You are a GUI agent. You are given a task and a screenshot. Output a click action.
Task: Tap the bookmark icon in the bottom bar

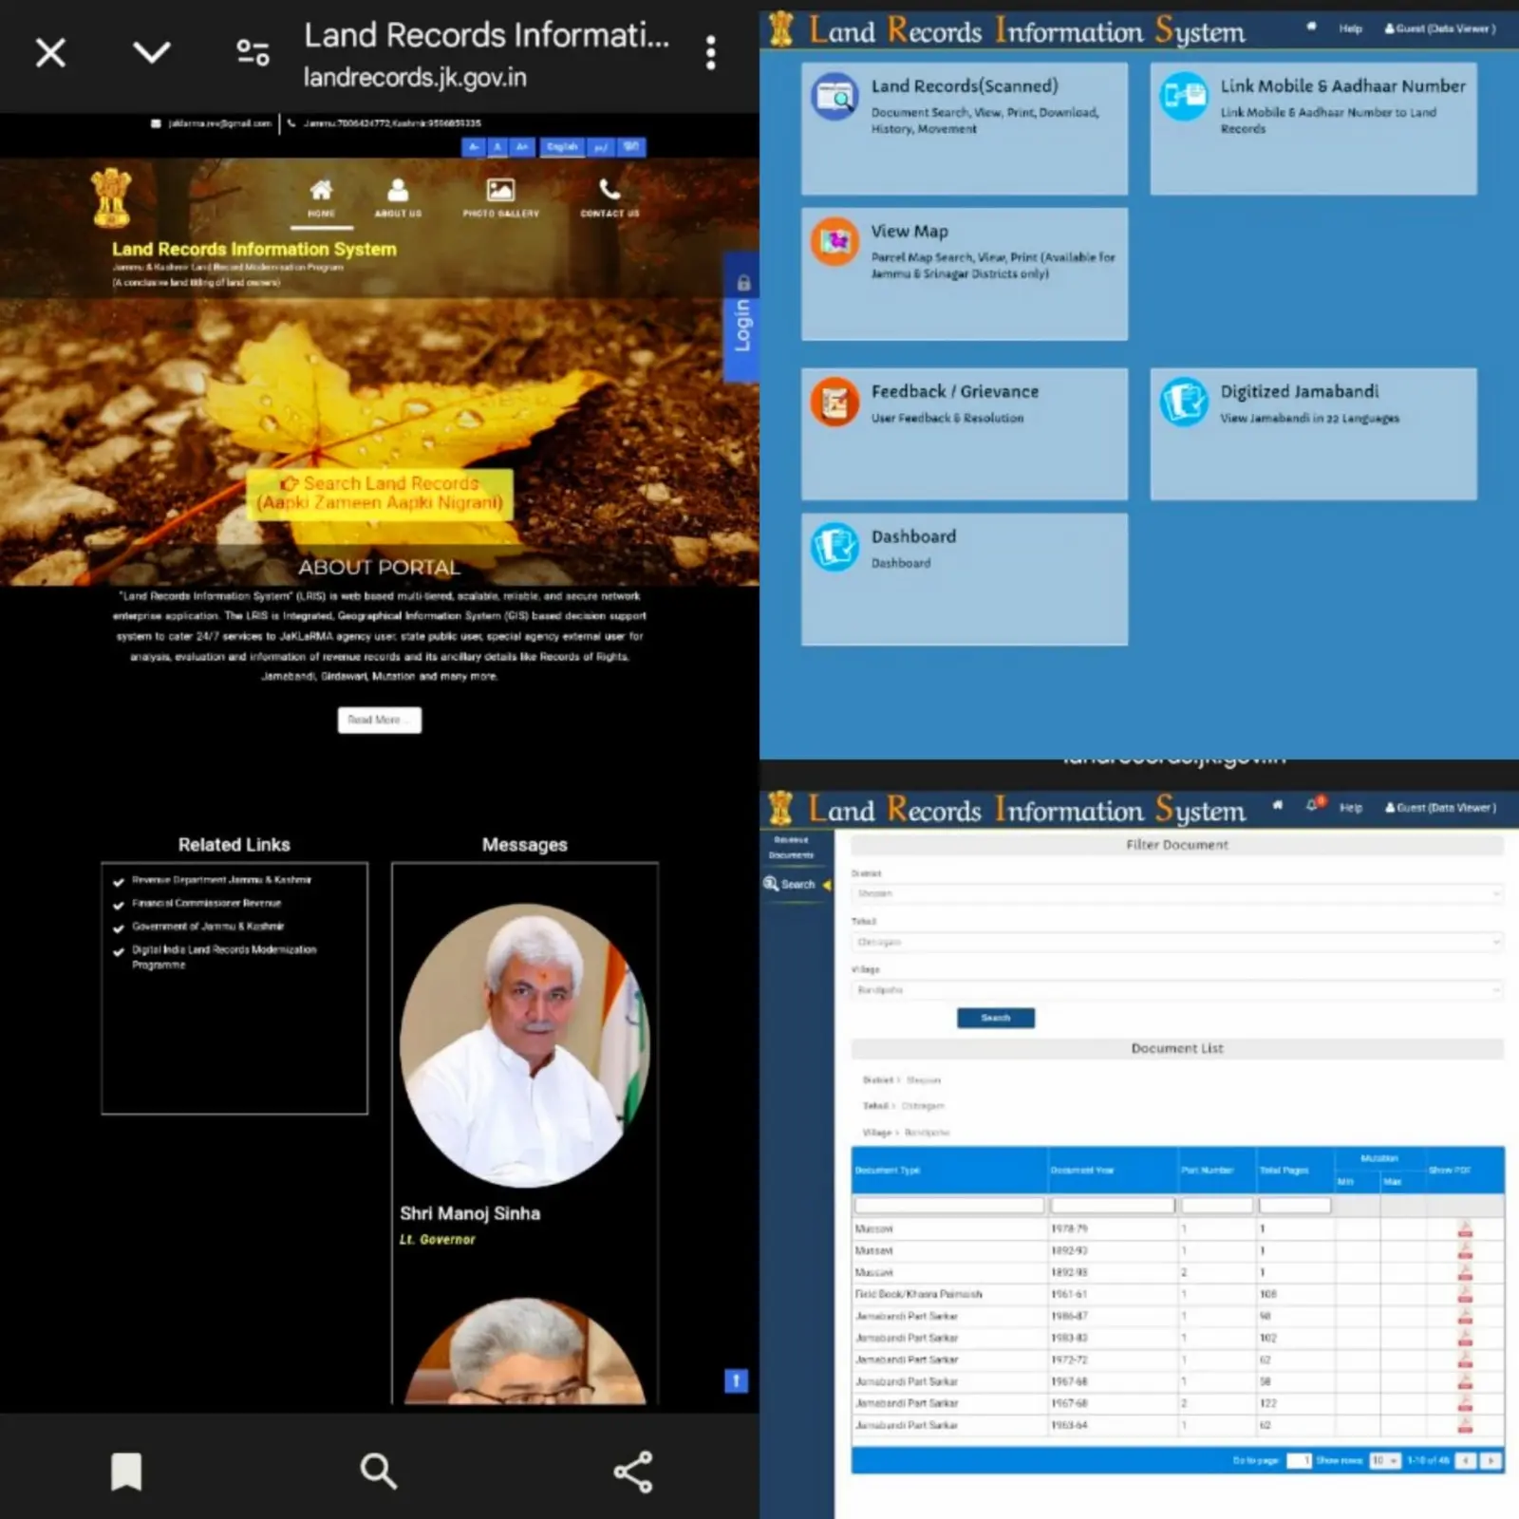pyautogui.click(x=126, y=1472)
